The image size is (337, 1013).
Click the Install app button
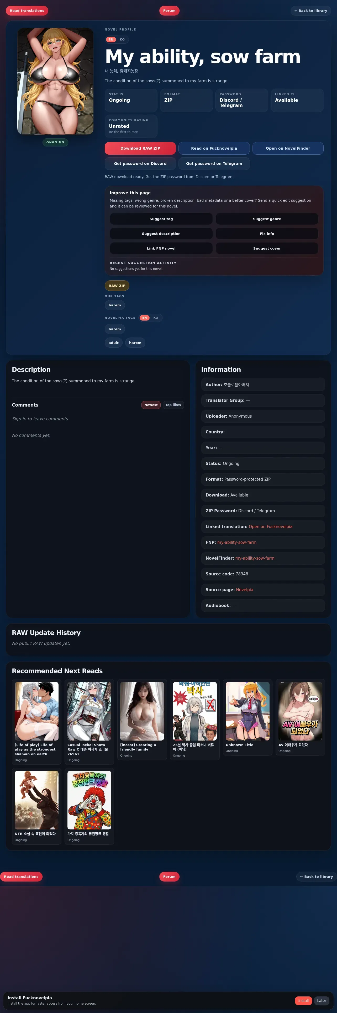(x=303, y=1000)
